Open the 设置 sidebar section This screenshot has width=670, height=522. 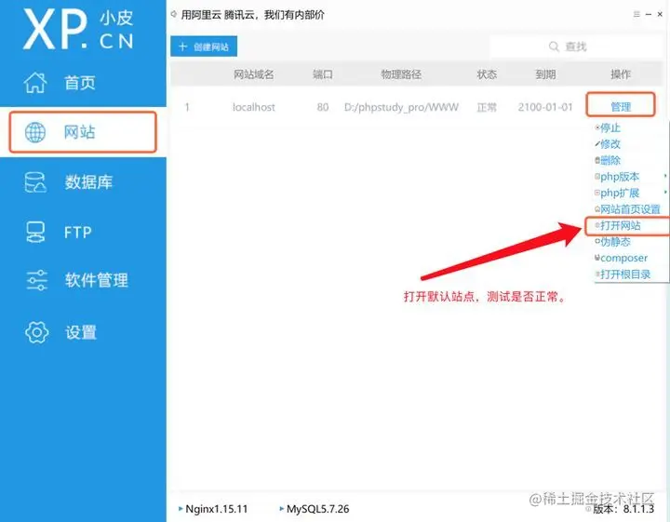pos(81,332)
